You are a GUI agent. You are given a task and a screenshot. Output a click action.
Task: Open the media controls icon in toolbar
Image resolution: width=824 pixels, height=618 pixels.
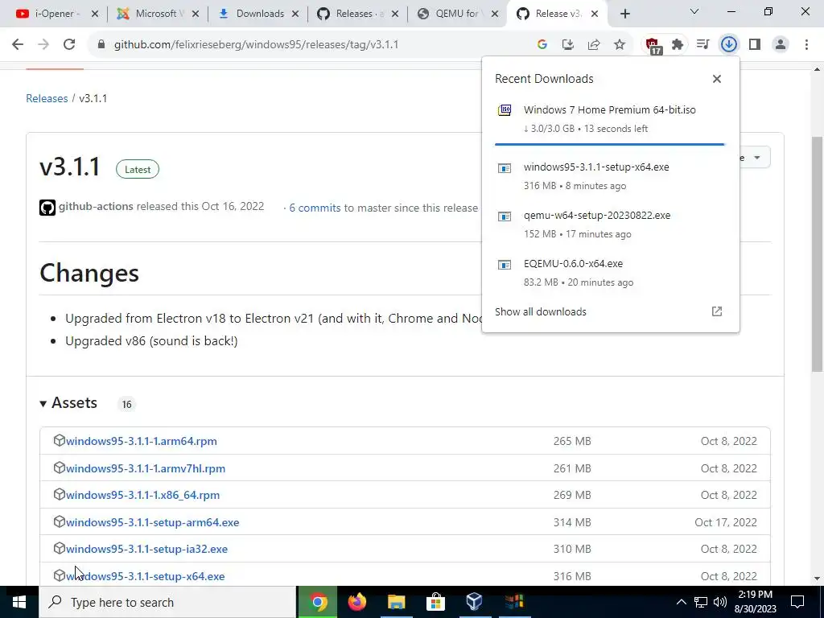pyautogui.click(x=703, y=45)
